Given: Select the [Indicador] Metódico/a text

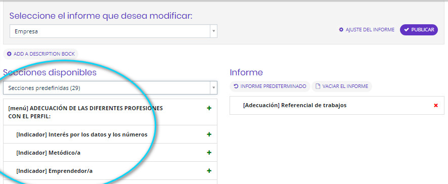Looking at the screenshot, I should click(x=48, y=153).
